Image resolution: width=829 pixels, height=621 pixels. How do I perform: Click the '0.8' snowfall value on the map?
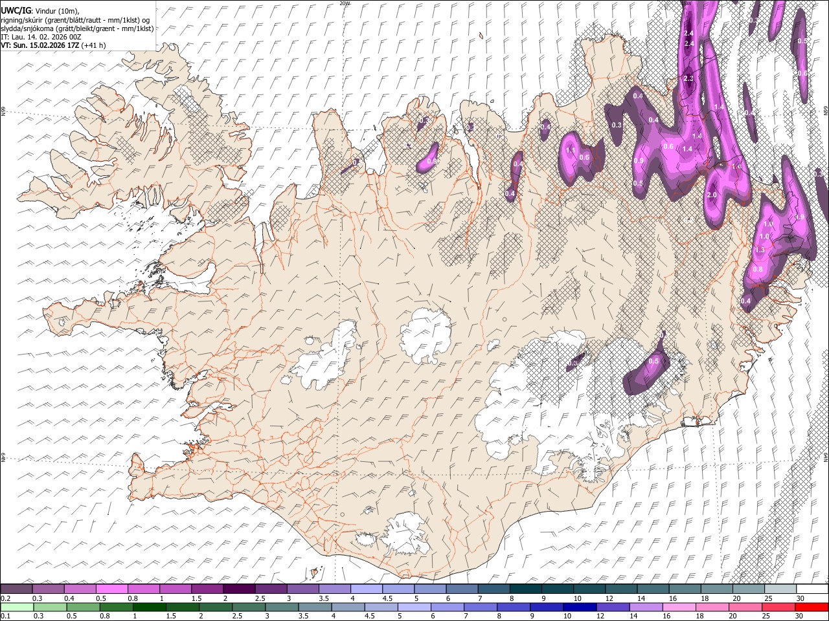click(x=758, y=269)
